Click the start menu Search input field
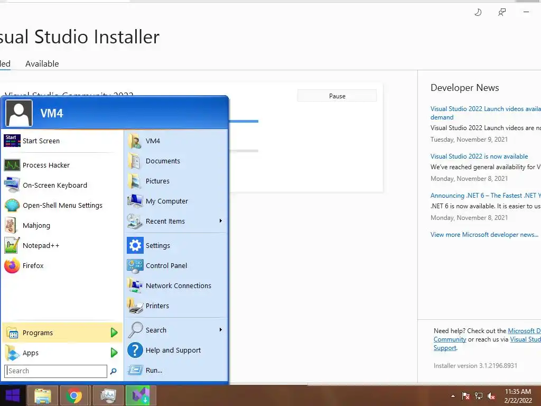The width and height of the screenshot is (541, 406). [x=56, y=371]
